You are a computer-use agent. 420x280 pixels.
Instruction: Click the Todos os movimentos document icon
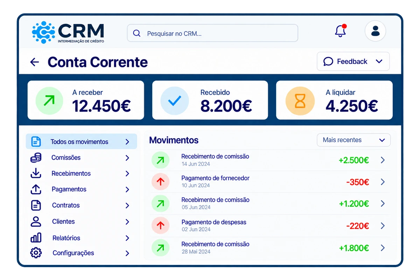36,141
